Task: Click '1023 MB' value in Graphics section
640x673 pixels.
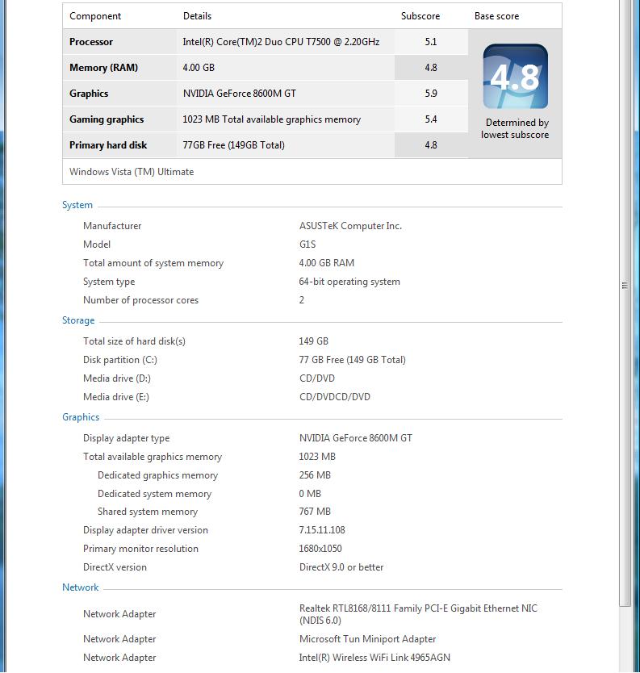Action: click(x=317, y=457)
